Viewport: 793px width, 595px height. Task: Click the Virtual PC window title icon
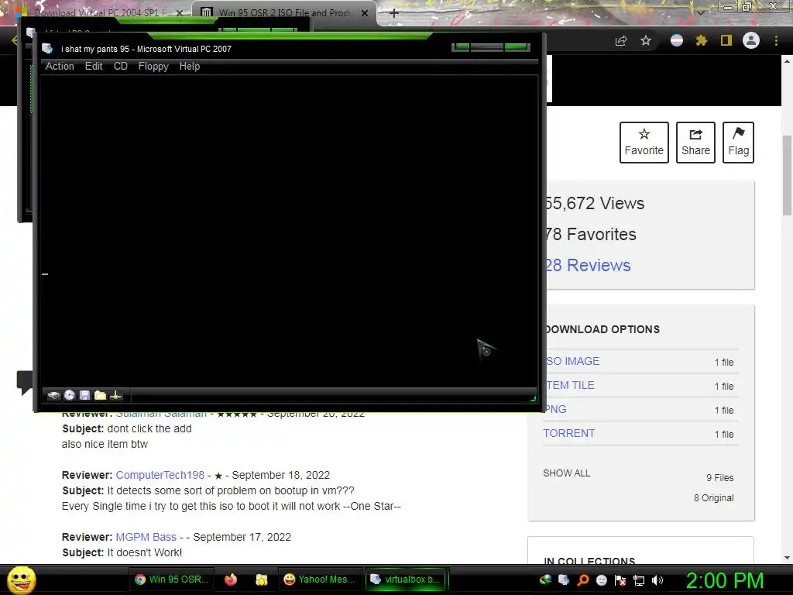pos(47,49)
